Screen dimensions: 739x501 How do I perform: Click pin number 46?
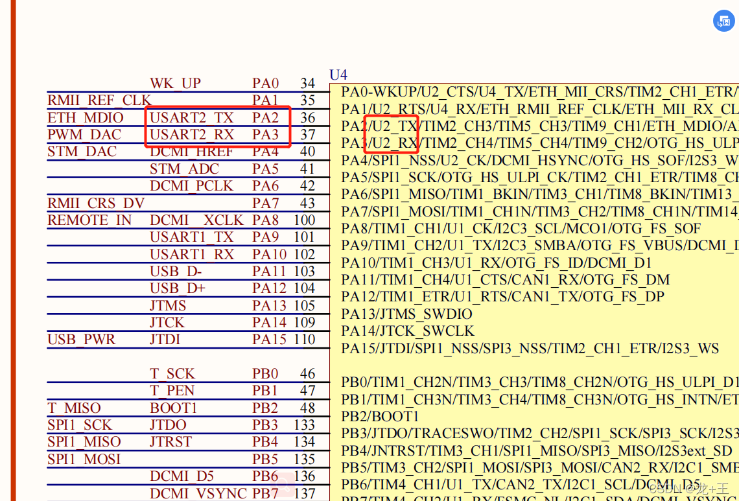click(x=307, y=374)
